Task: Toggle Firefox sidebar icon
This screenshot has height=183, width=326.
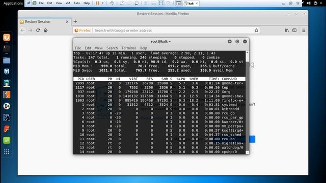Action: 294,30
